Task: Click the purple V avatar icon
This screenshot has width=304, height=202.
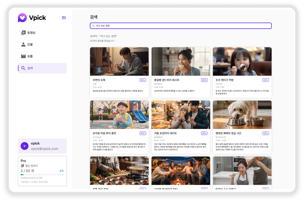Action: click(25, 146)
